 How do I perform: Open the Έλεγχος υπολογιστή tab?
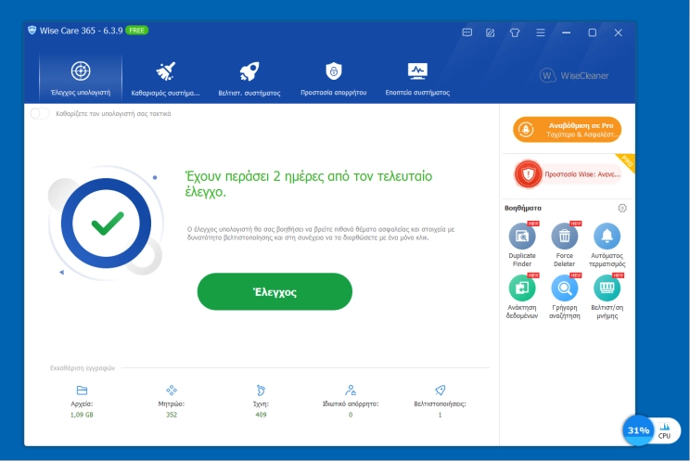[81, 78]
